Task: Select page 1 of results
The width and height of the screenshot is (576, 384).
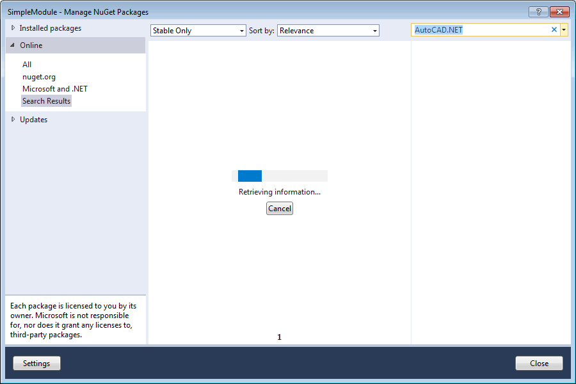Action: click(x=279, y=337)
